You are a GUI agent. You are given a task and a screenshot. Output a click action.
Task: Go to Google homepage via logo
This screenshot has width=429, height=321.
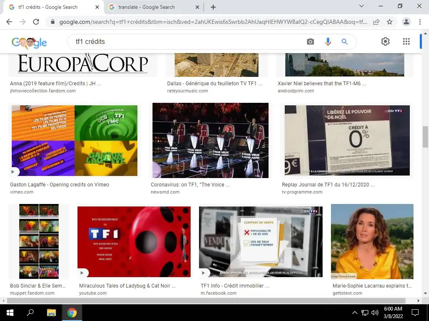click(29, 42)
